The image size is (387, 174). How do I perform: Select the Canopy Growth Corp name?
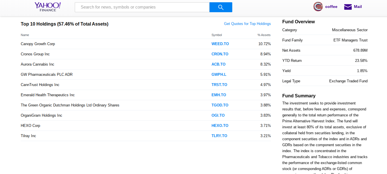coord(38,44)
